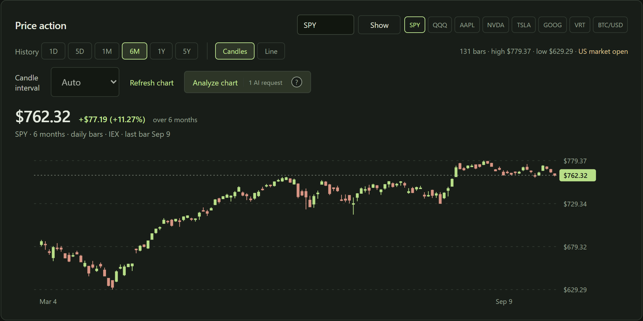Open the Candle interval Auto dropdown
Viewport: 643px width, 321px height.
point(85,82)
